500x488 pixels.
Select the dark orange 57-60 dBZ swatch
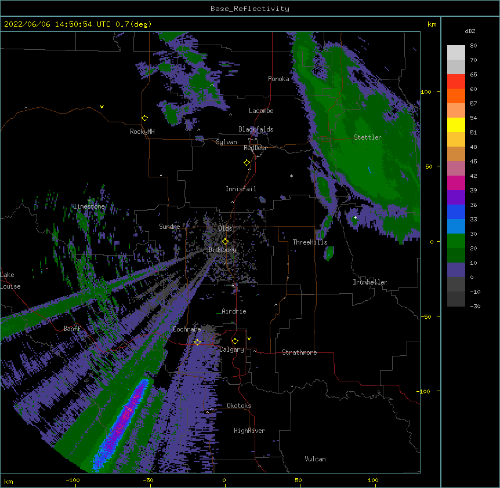(456, 96)
